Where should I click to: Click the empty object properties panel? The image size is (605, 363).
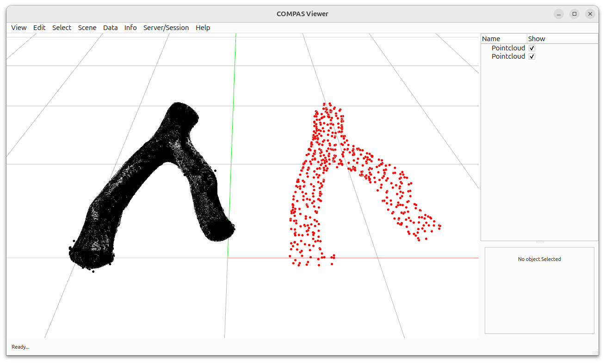pyautogui.click(x=539, y=290)
